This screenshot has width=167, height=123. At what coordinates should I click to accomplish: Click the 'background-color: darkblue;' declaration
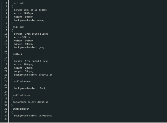pos(31,102)
